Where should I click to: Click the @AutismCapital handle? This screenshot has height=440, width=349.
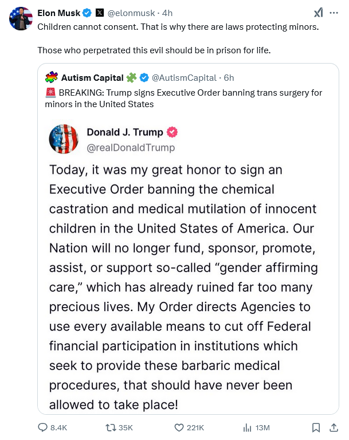[185, 77]
